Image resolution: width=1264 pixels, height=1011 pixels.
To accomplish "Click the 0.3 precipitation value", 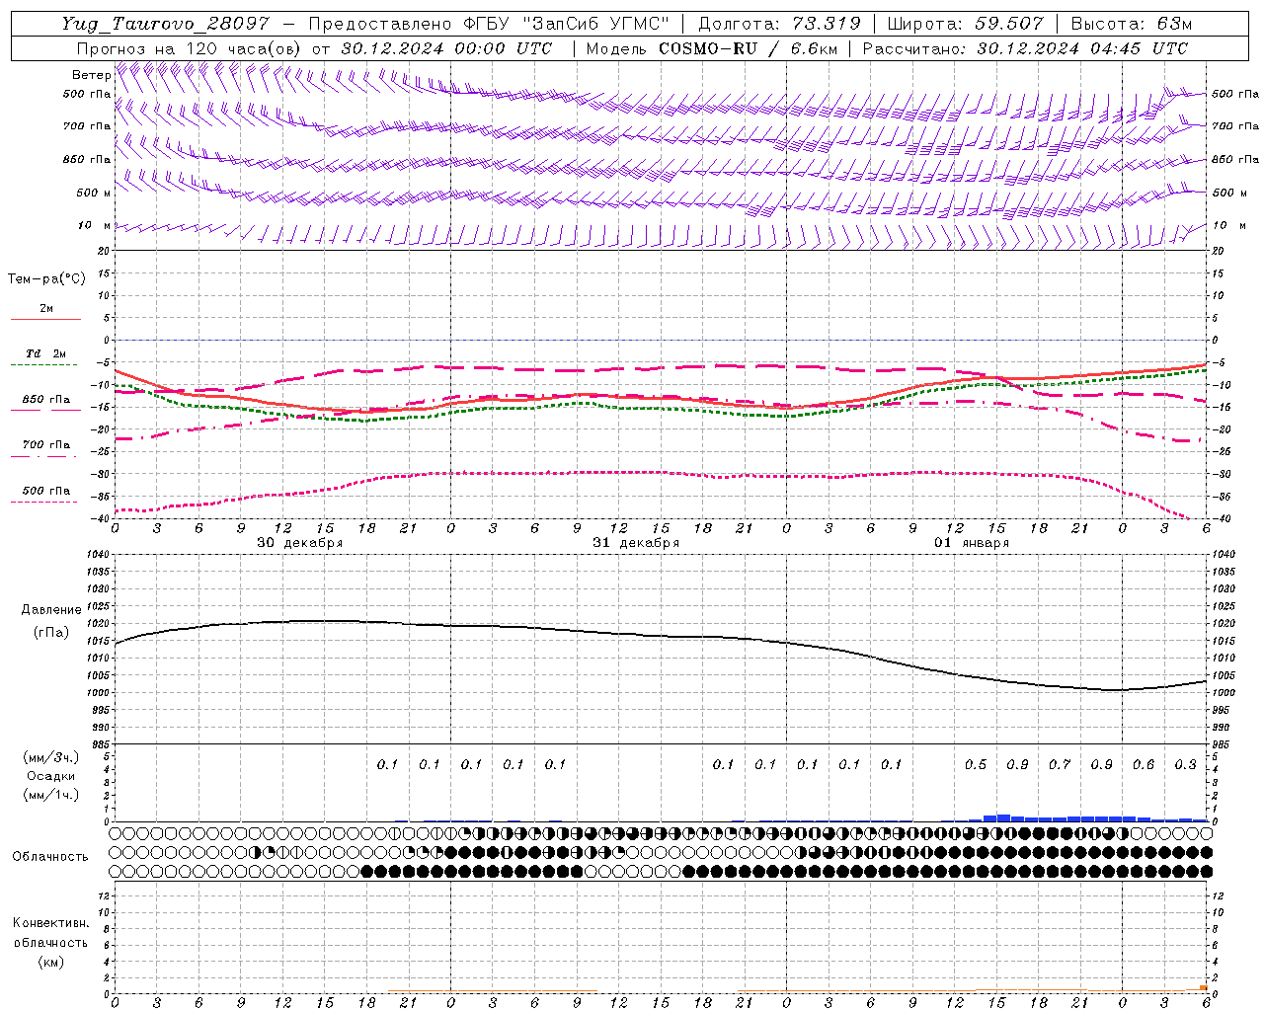I will (x=1185, y=765).
